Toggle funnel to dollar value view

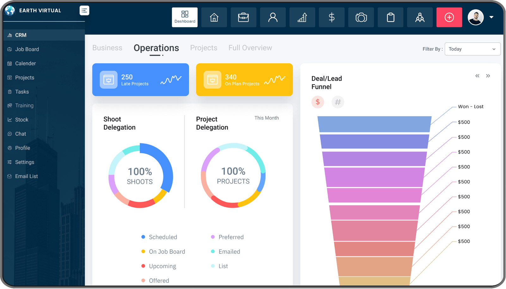tap(318, 102)
